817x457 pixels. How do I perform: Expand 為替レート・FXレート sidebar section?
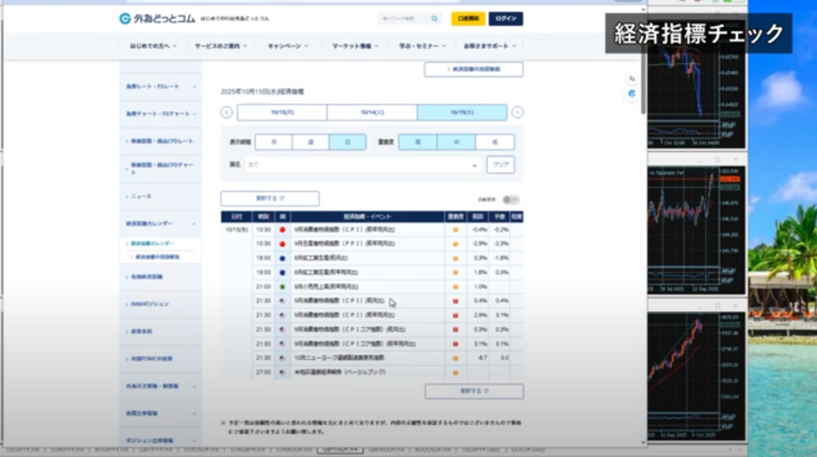(x=160, y=86)
